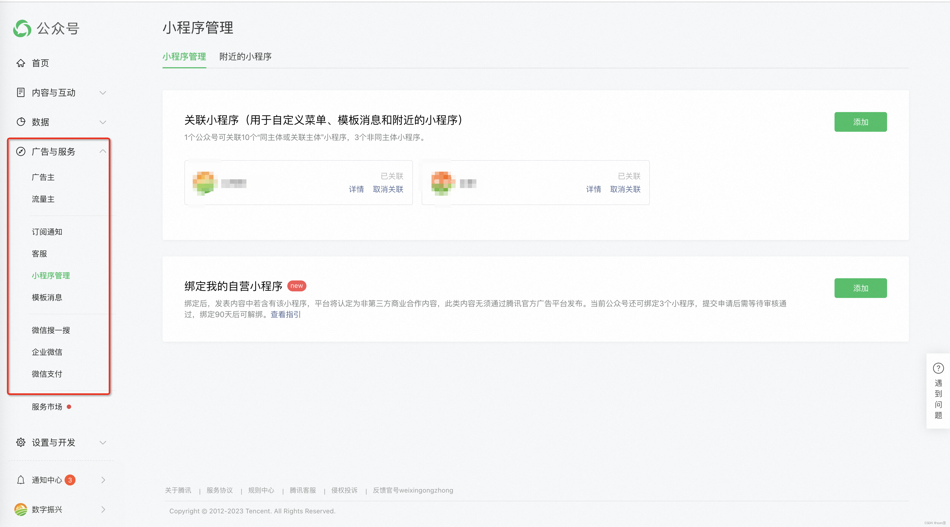
Task: Click the 查看指引 link
Action: (285, 314)
